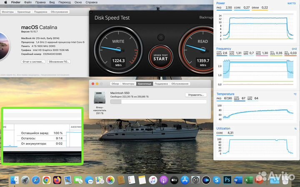This screenshot has width=300, height=187.
Task: Click the READ speed gauge
Action: pos(196,50)
